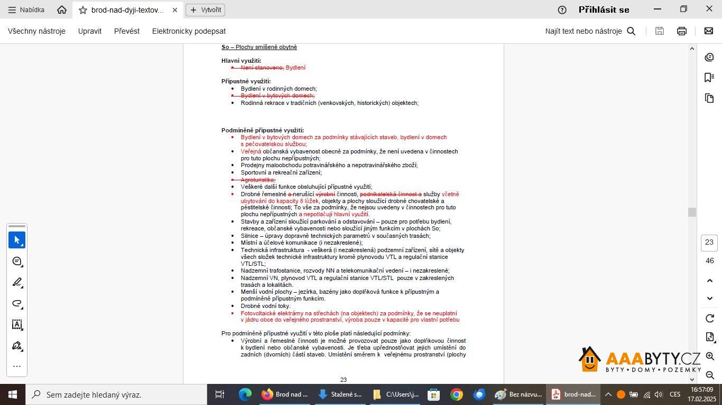The width and height of the screenshot is (722, 405).
Task: Go to next page with down chevron
Action: click(710, 298)
